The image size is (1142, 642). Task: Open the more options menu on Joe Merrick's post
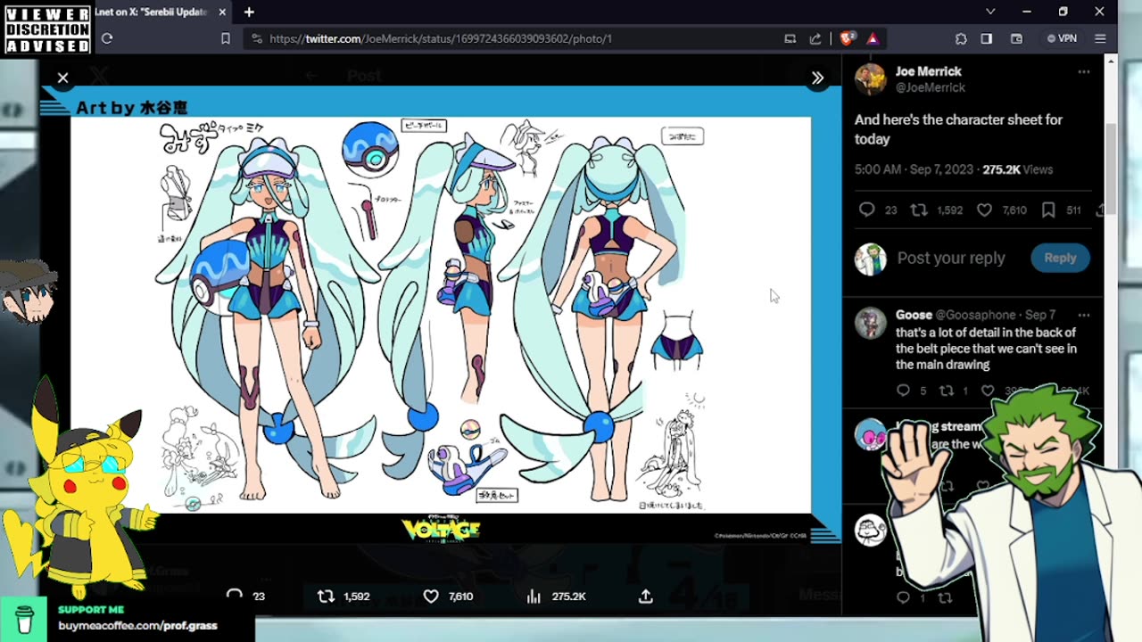click(x=1083, y=71)
